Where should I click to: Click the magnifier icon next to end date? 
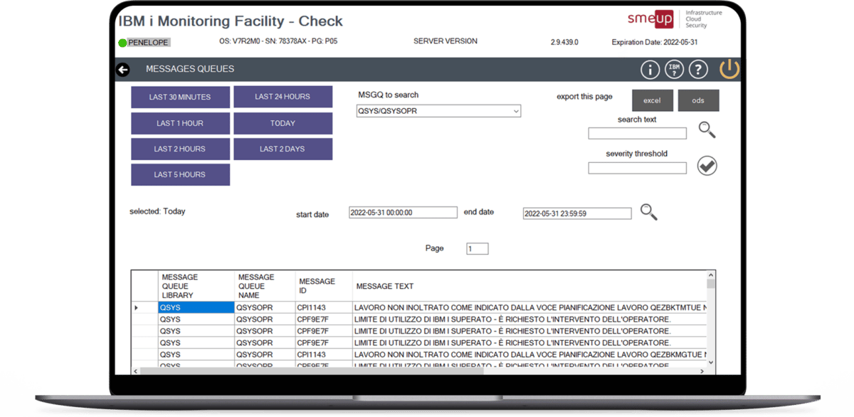[x=648, y=211]
